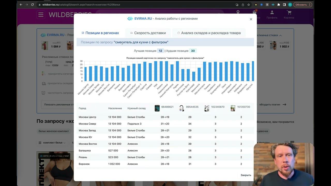Click the Нужный склад column header
331x186 pixels.
[x=137, y=108]
